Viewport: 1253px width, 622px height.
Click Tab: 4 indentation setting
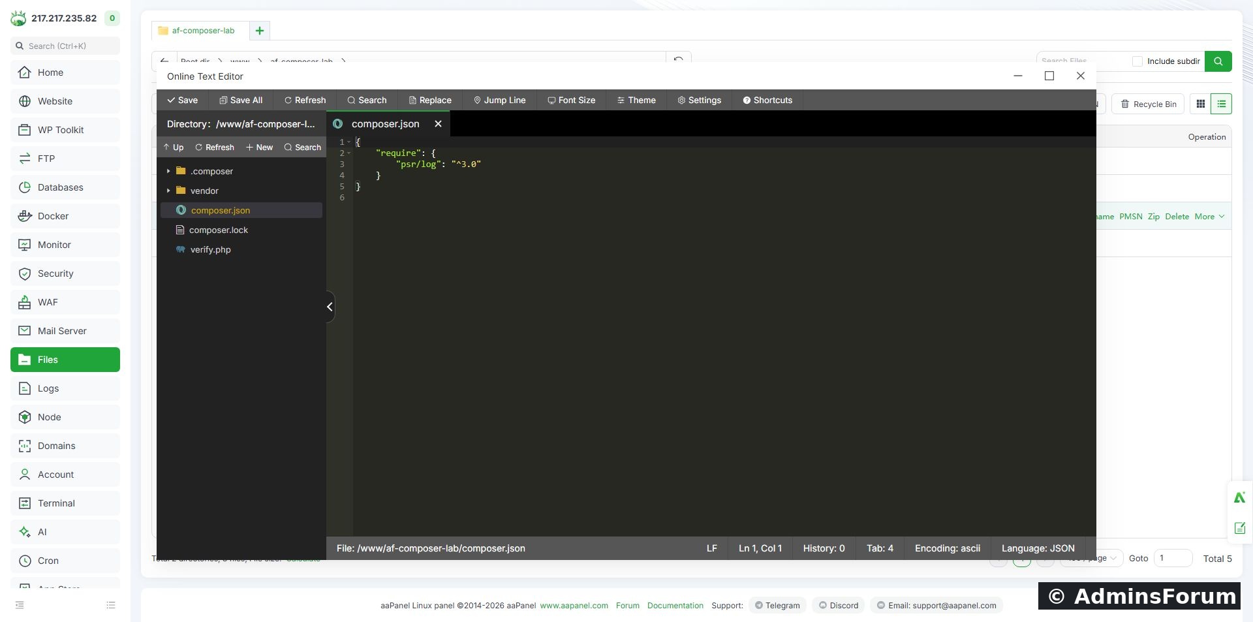[x=880, y=548]
